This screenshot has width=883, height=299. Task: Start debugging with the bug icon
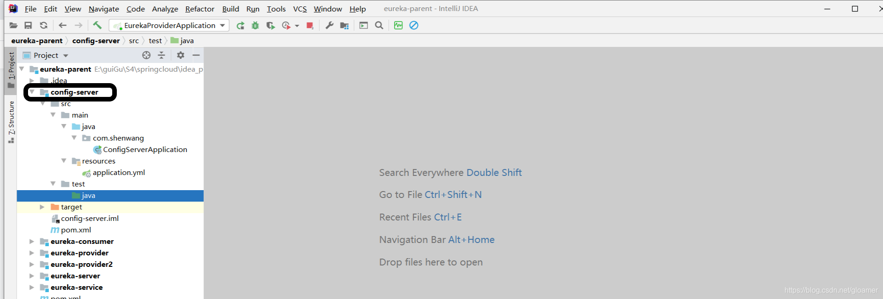(255, 25)
